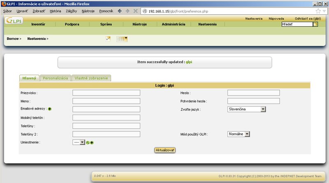329x183 pixels.
Task: Open the Záložky browser menu
Action: click(x=71, y=11)
